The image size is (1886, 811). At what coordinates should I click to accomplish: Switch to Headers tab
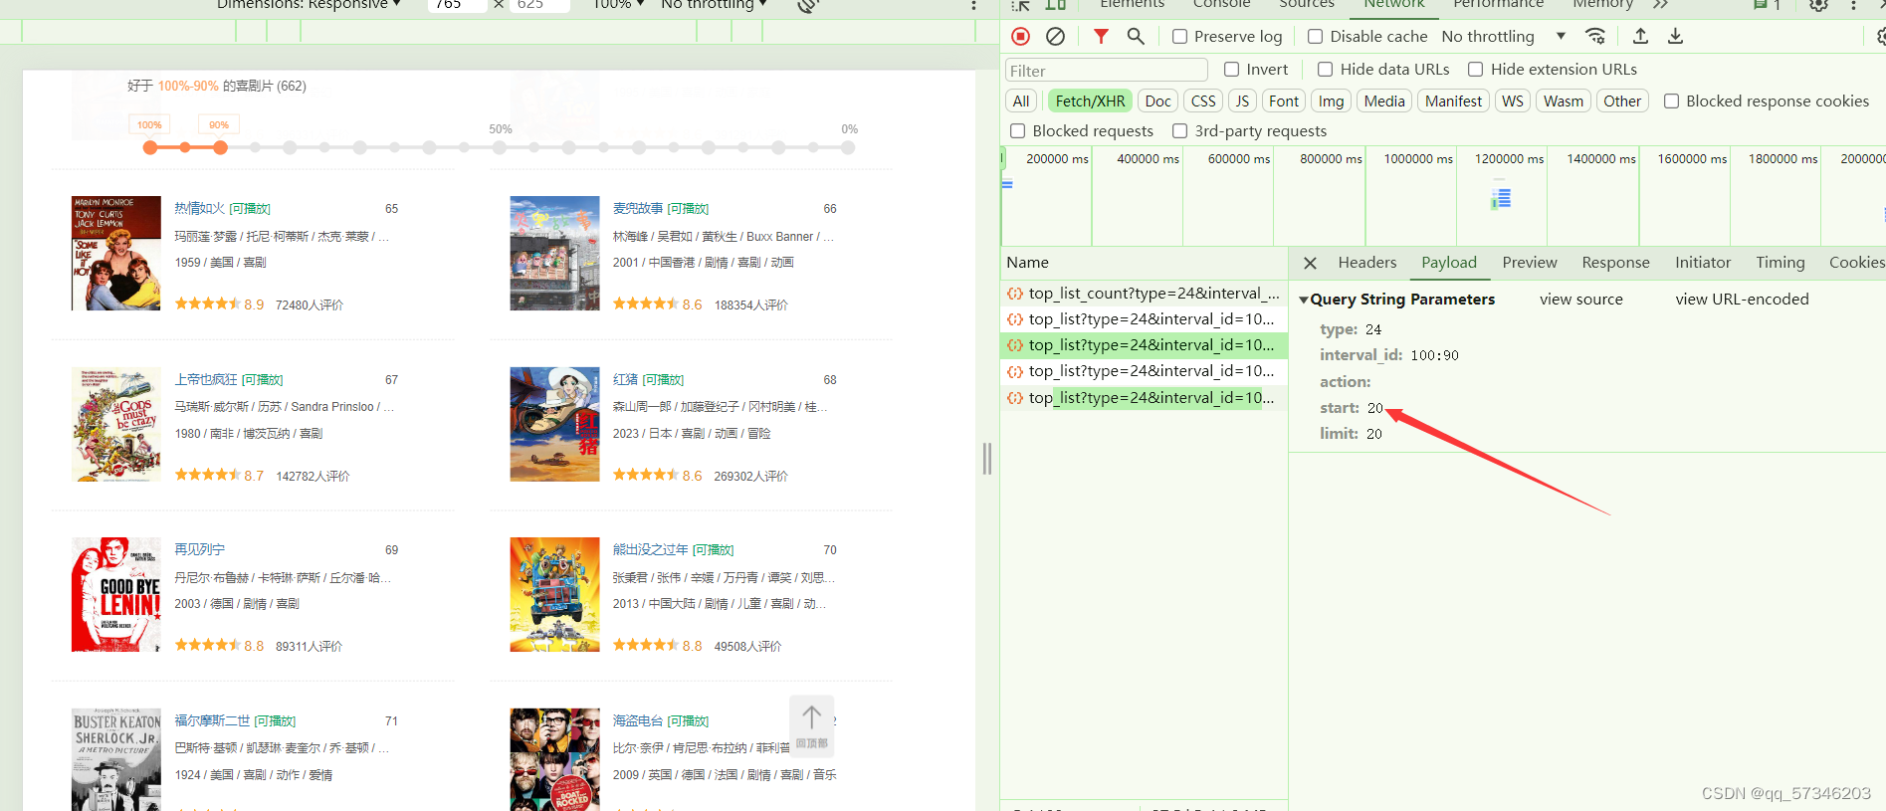tap(1366, 263)
